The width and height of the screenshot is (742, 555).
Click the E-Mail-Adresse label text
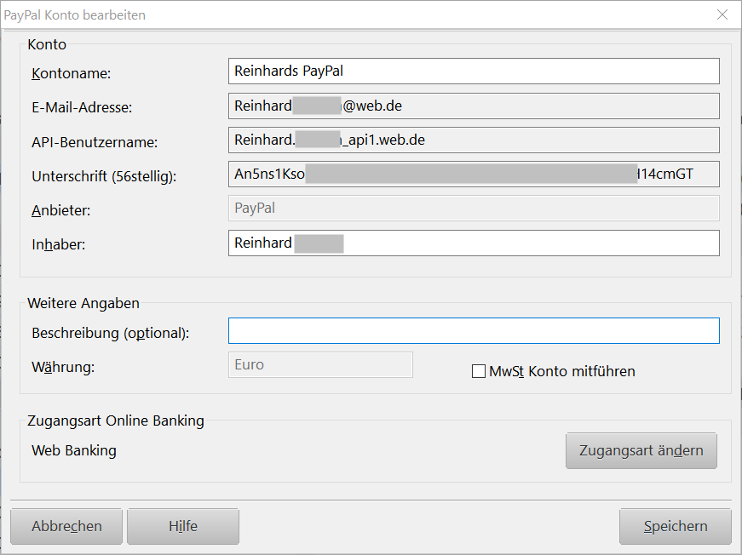click(82, 108)
